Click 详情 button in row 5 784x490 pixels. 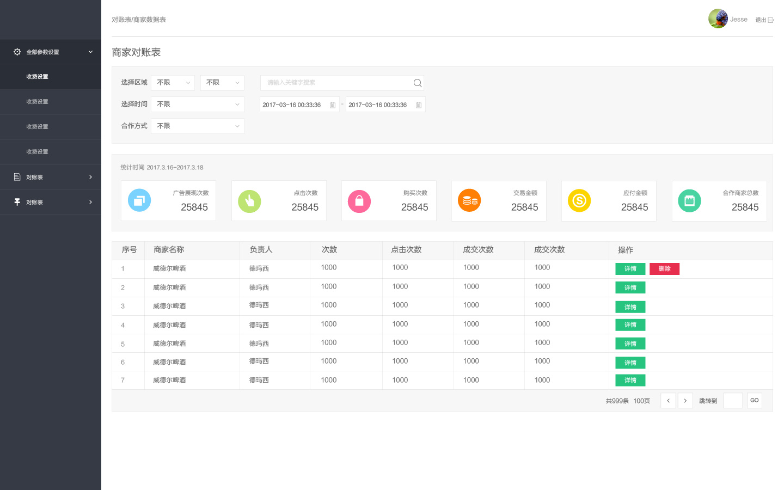tap(630, 344)
